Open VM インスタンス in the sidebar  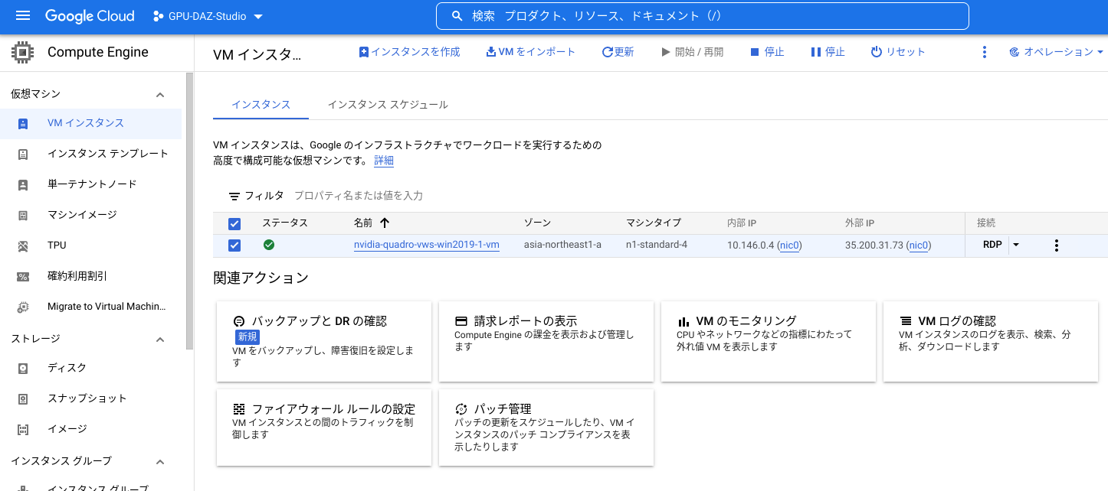pos(90,123)
